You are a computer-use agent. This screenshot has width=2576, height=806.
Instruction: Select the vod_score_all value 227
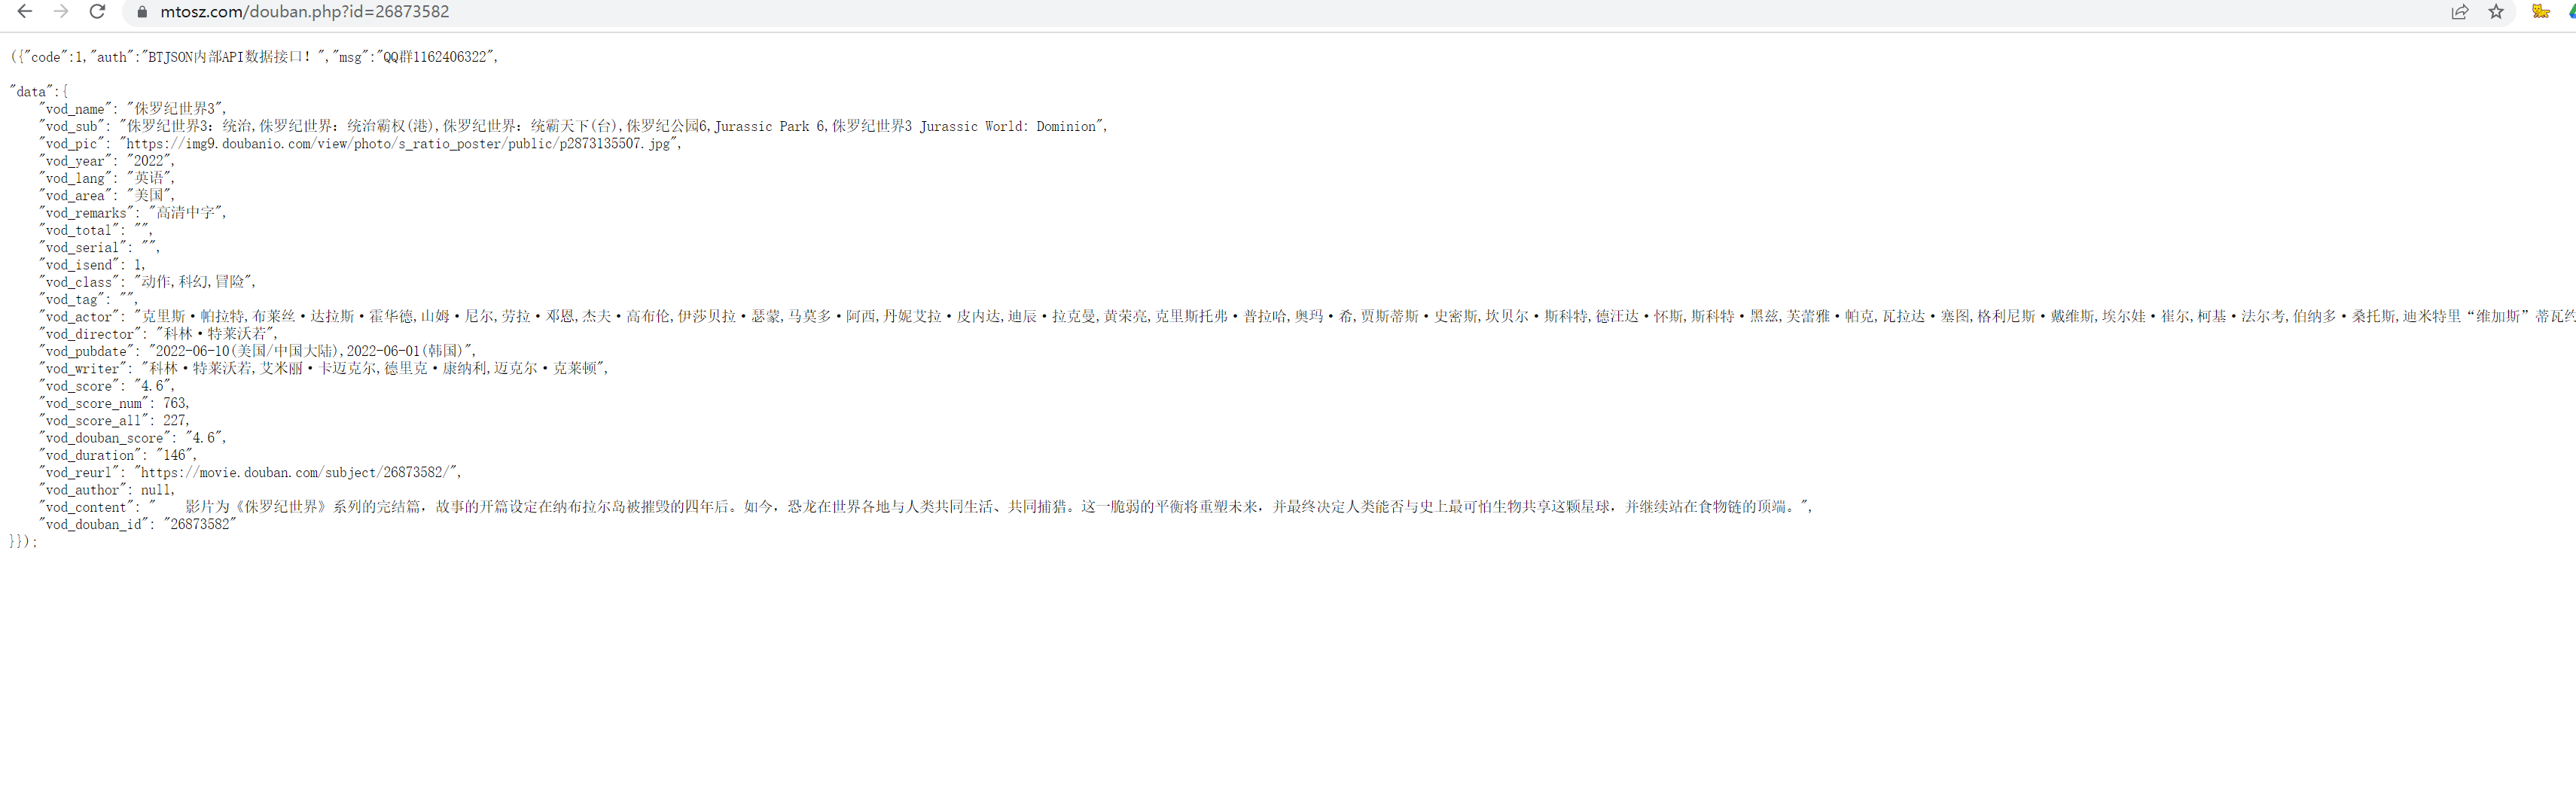[175, 420]
